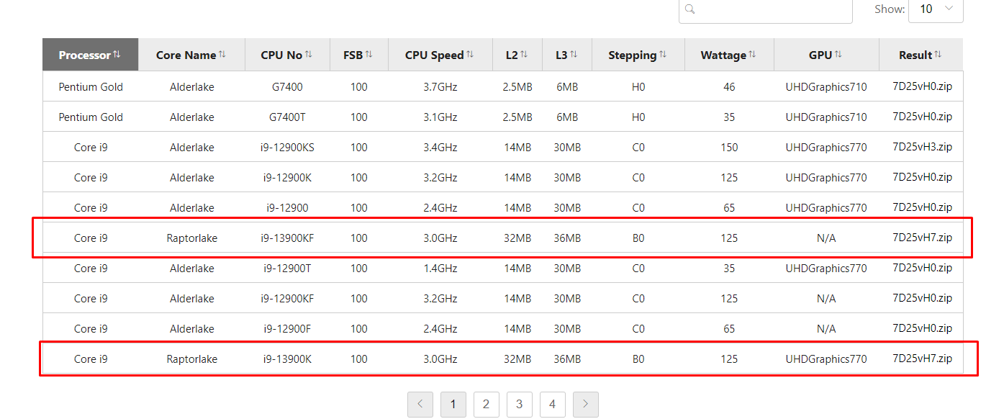Sort by L2 arrows icon

[524, 55]
